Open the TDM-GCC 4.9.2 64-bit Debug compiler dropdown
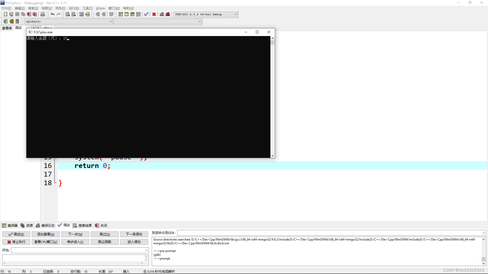488x274 pixels. click(x=235, y=14)
